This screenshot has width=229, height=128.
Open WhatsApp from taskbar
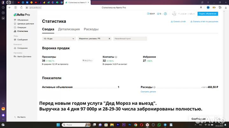click(x=159, y=125)
